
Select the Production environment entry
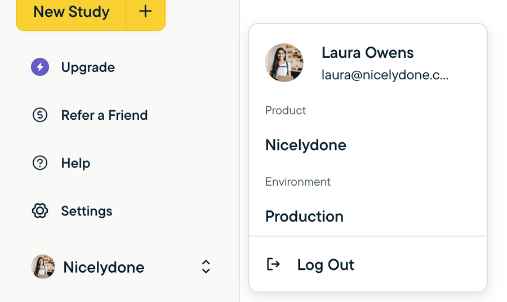coord(304,217)
